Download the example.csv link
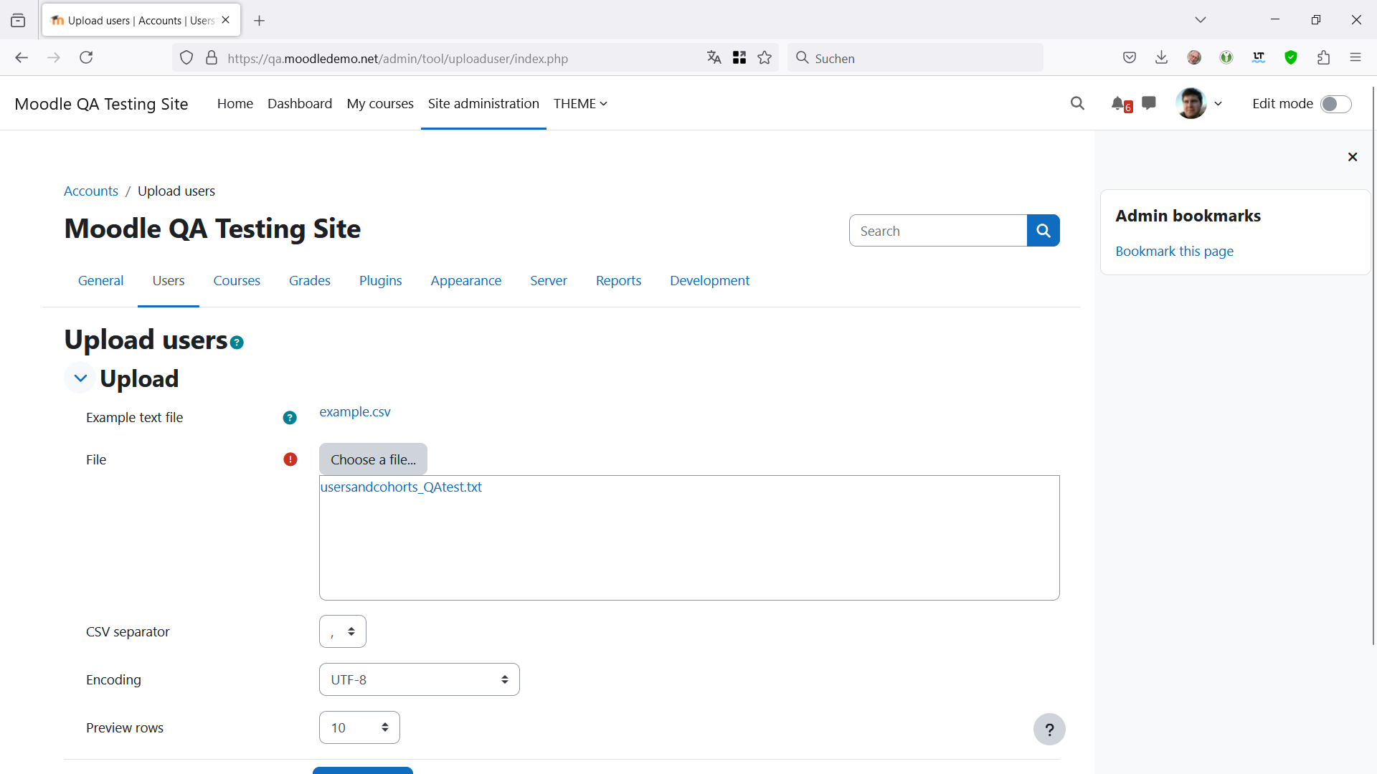Image resolution: width=1377 pixels, height=774 pixels. pos(355,412)
